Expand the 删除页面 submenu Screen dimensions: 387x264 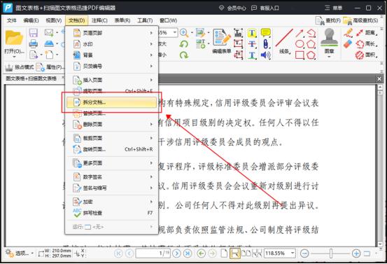pos(112,124)
